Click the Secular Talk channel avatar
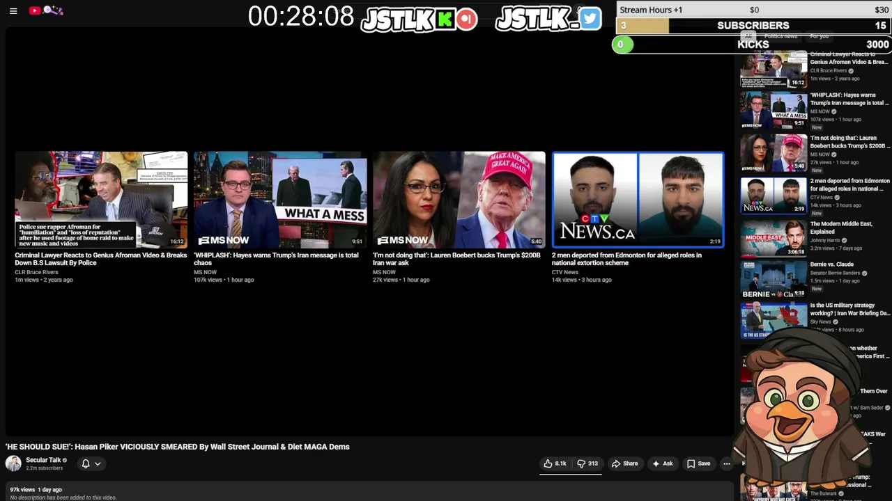 pyautogui.click(x=13, y=463)
